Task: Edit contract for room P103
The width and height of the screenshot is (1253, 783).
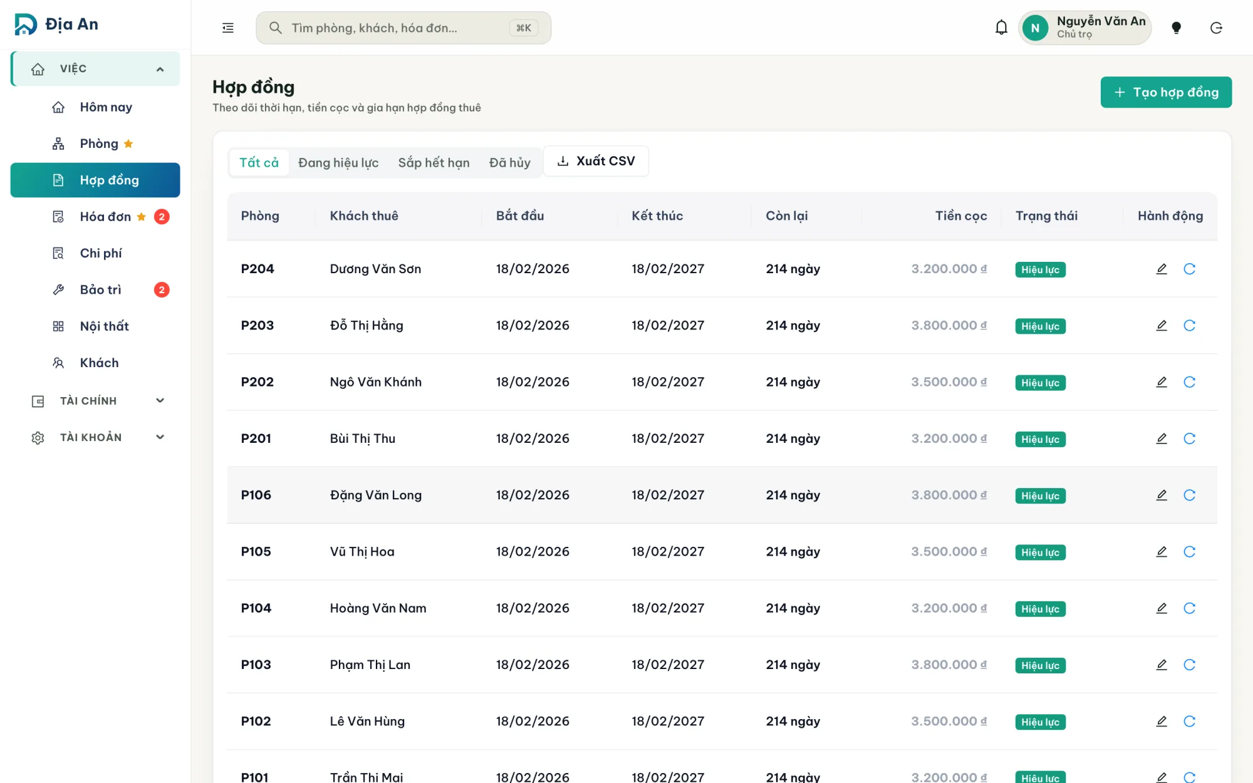Action: pyautogui.click(x=1162, y=665)
